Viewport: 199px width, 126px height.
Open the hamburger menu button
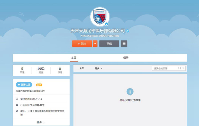(x=124, y=44)
